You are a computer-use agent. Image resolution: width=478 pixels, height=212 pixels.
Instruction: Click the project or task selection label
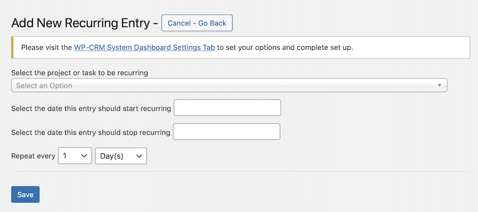(x=80, y=73)
